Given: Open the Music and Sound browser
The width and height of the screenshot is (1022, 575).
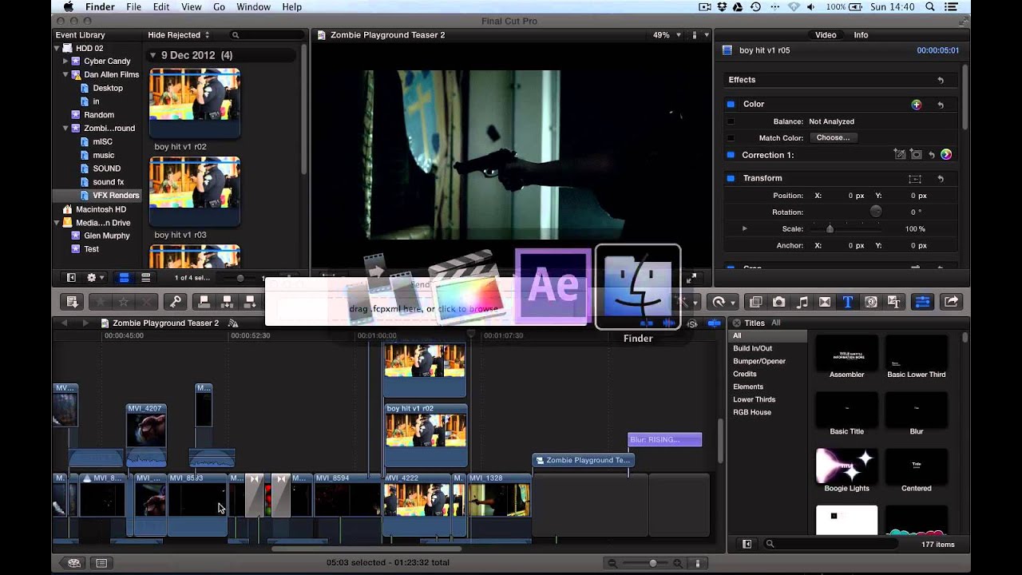Looking at the screenshot, I should (802, 302).
